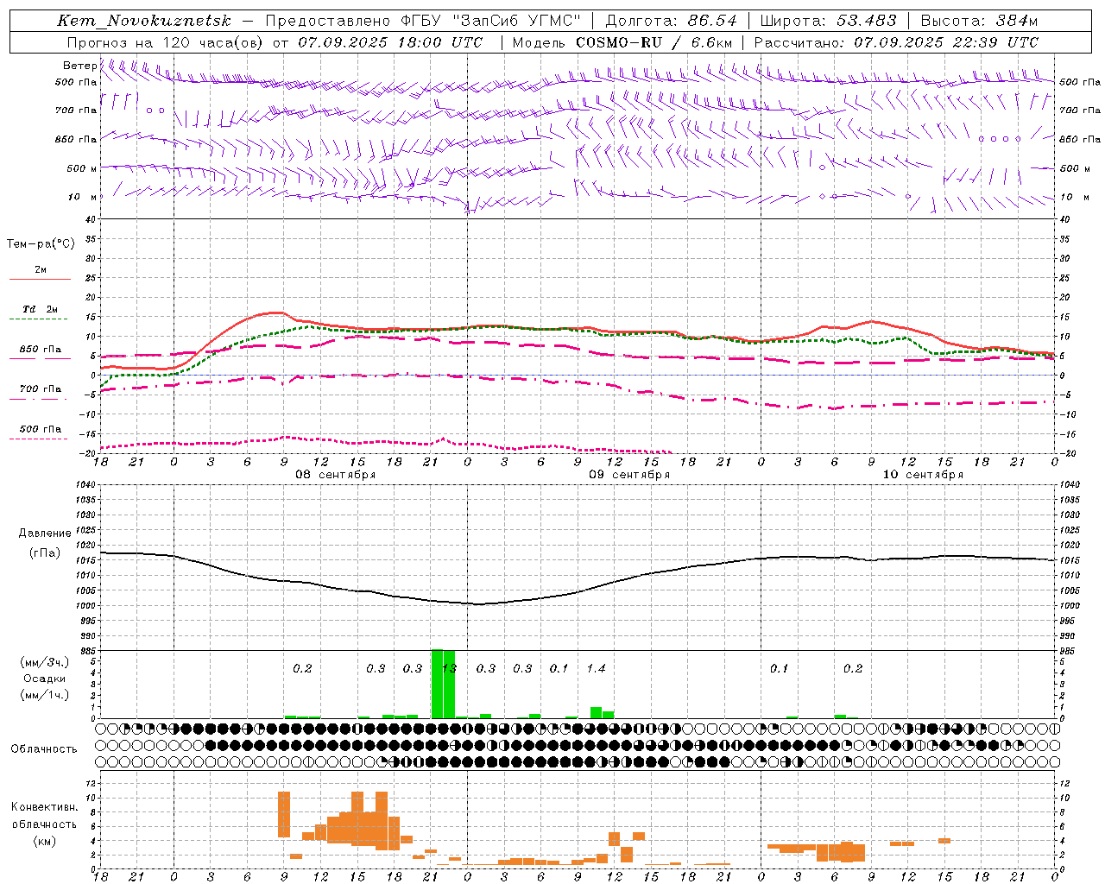Click the 'Высота: 384м' elevation text
Screen dimensions: 1105x884
(978, 21)
